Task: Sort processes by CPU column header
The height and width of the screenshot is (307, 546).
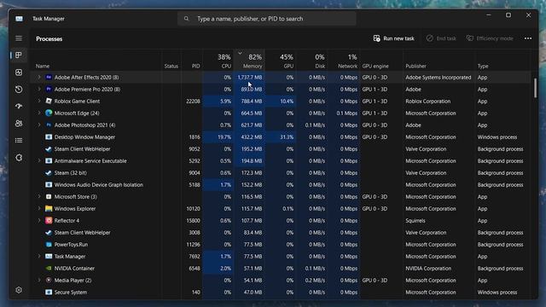Action: coord(218,61)
